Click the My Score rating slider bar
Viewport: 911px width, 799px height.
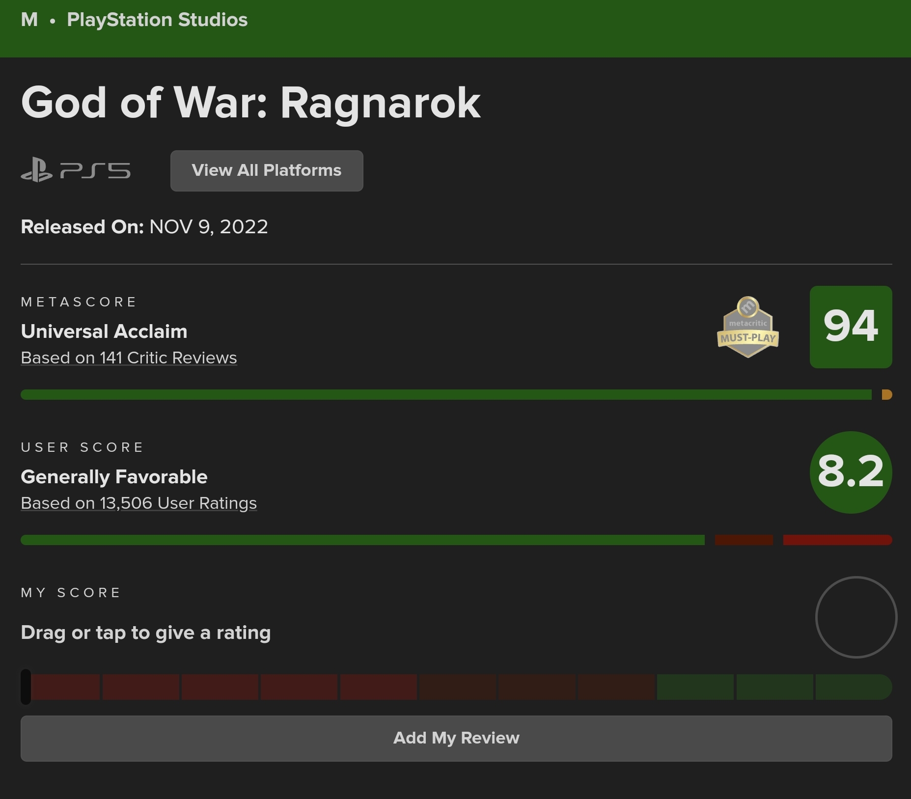point(456,687)
